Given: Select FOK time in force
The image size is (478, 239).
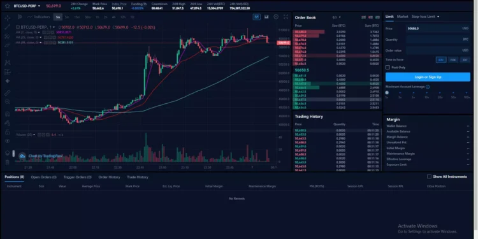Looking at the screenshot, I should point(453,60).
